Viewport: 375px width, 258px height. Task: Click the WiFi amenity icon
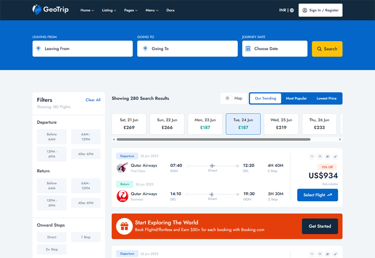(x=312, y=157)
